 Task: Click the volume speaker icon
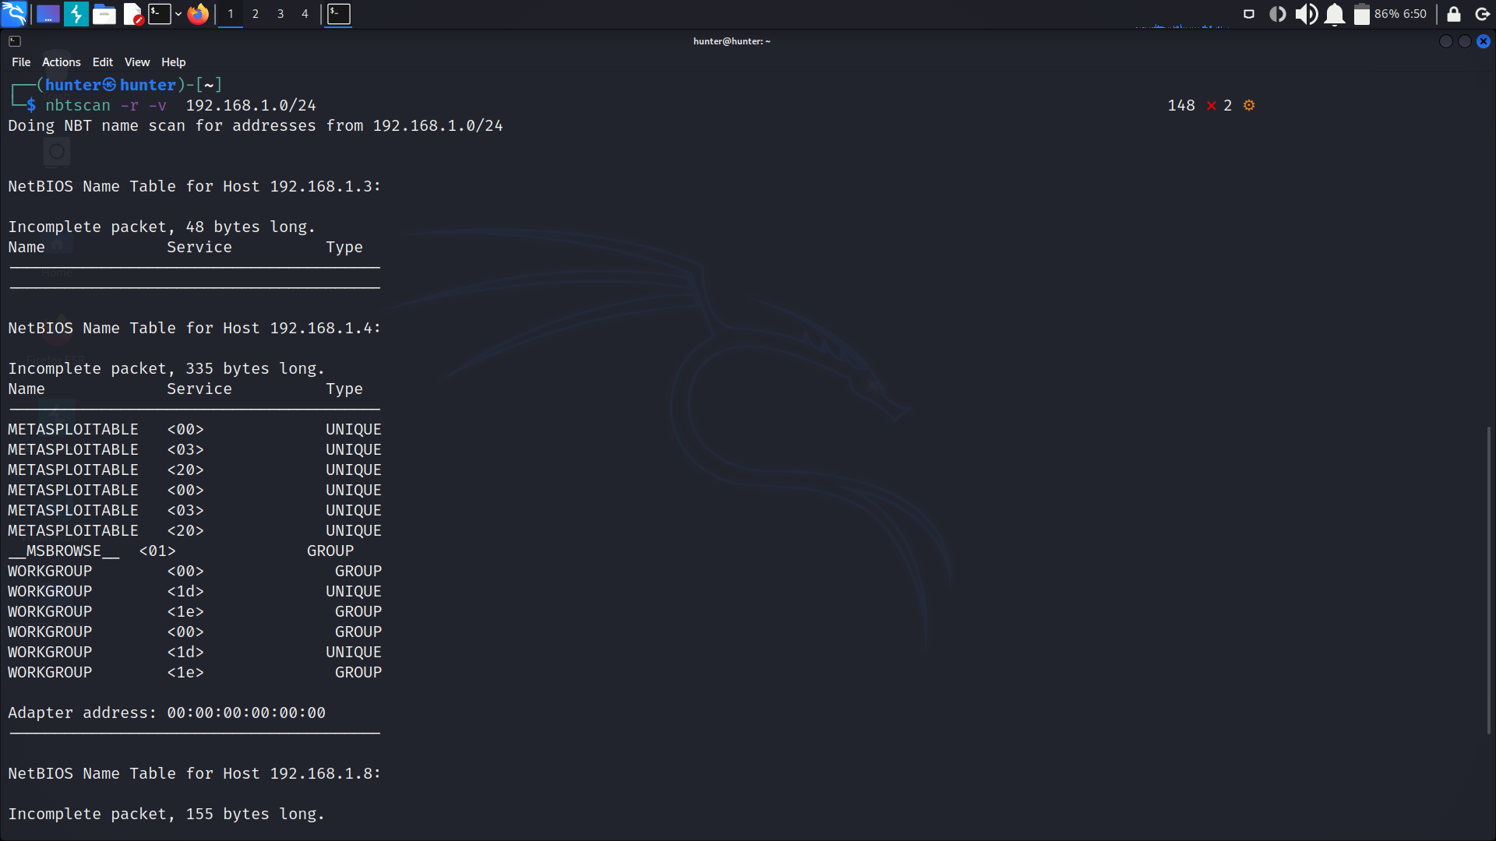coord(1306,13)
